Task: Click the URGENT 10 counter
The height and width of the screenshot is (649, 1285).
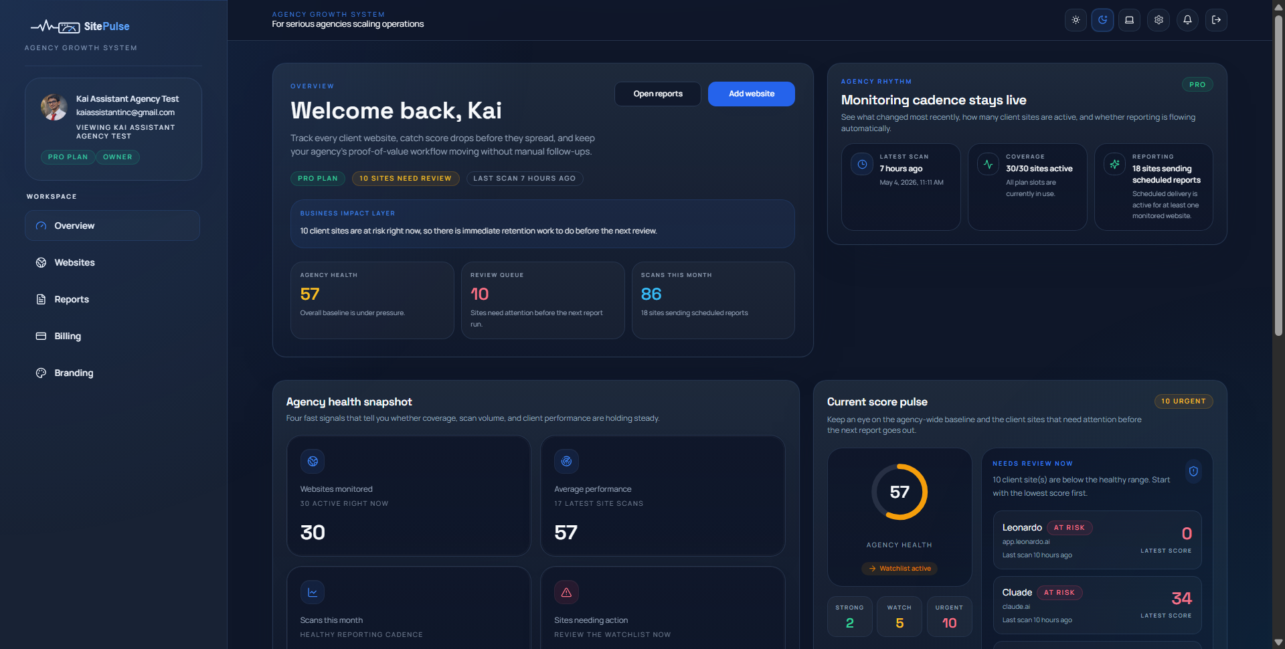Action: coord(949,616)
